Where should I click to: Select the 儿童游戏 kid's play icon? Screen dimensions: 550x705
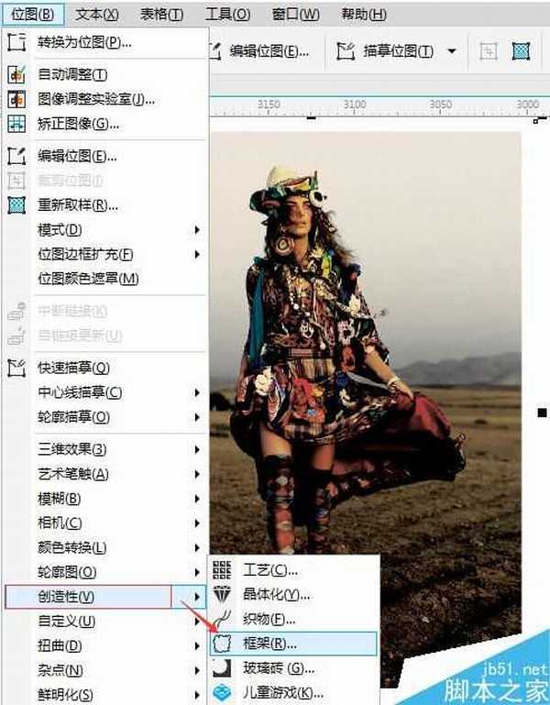(x=222, y=692)
